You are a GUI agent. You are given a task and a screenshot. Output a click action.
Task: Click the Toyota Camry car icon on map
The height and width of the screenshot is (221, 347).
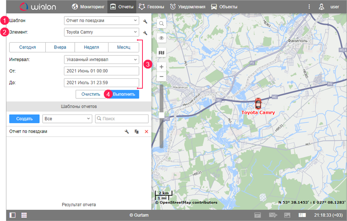(x=258, y=104)
